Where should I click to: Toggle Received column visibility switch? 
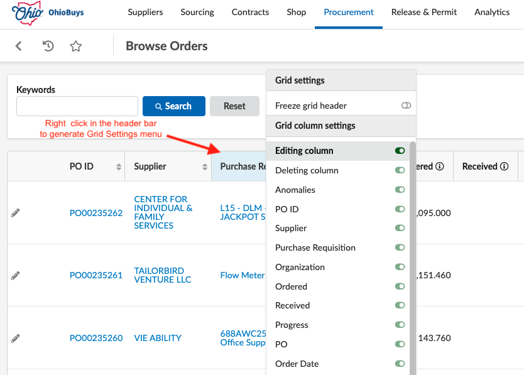400,305
